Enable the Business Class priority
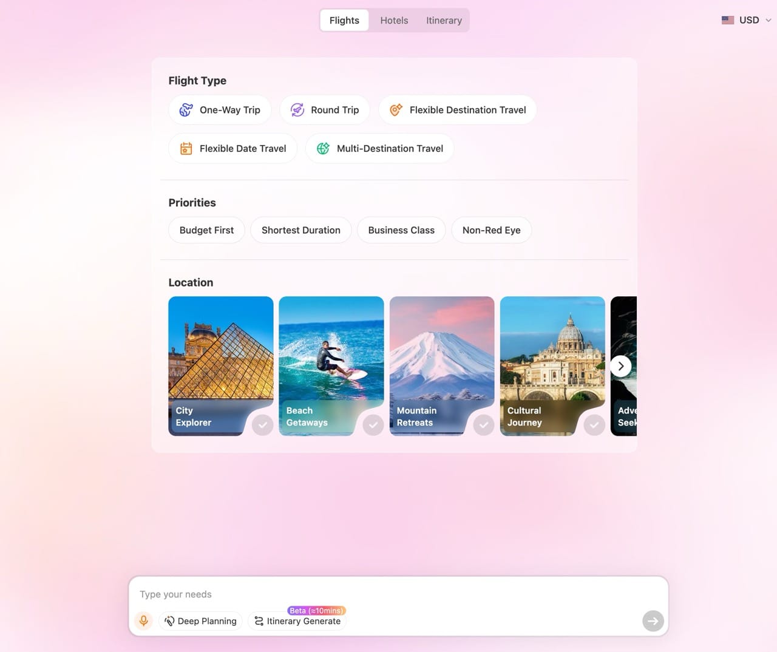This screenshot has height=652, width=777. click(x=401, y=230)
